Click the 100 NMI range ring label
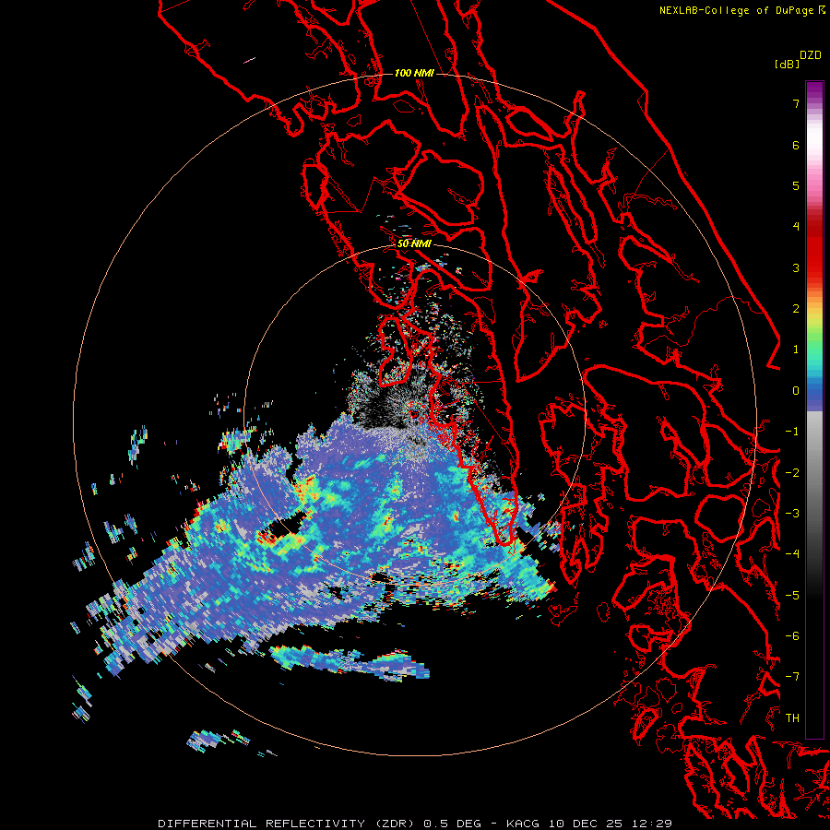 pos(414,73)
